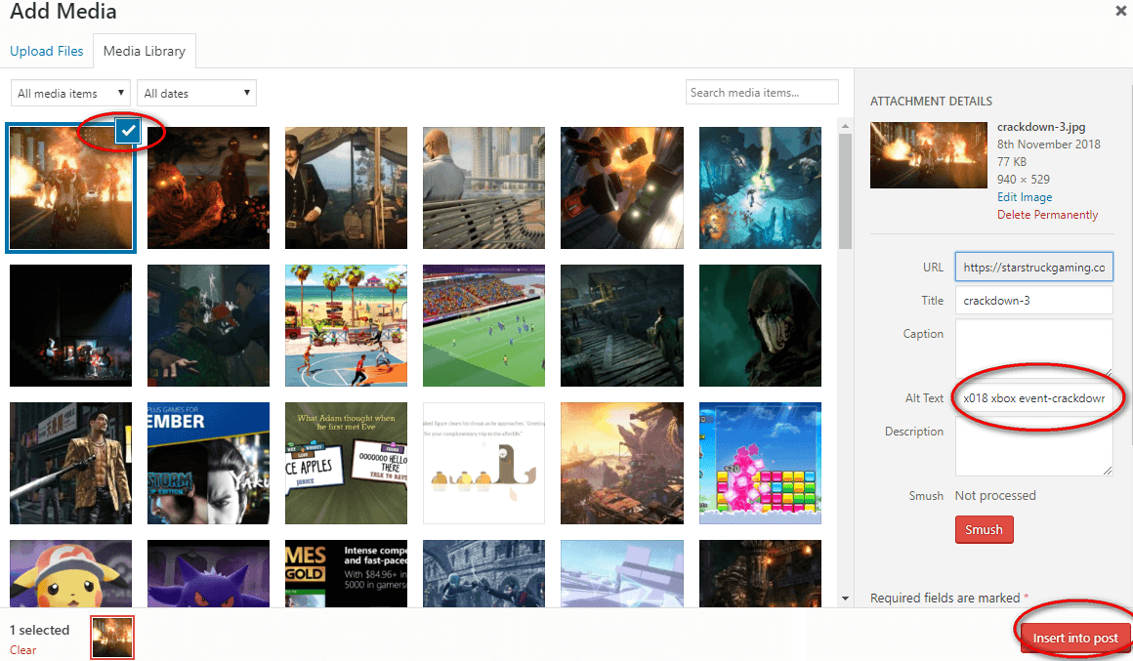The image size is (1133, 661).
Task: Open the All media items dropdown
Action: click(70, 93)
